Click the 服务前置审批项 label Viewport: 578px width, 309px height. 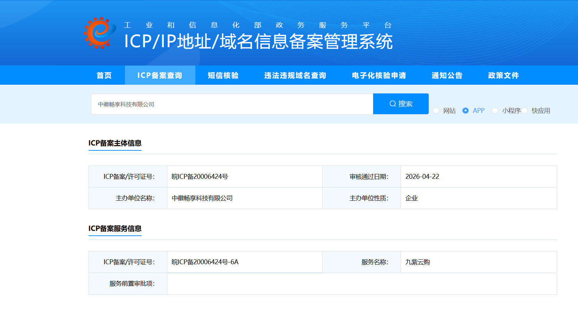[x=132, y=284]
